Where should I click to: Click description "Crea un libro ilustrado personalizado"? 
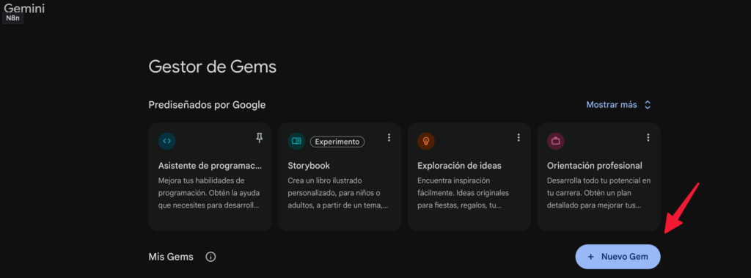point(337,193)
